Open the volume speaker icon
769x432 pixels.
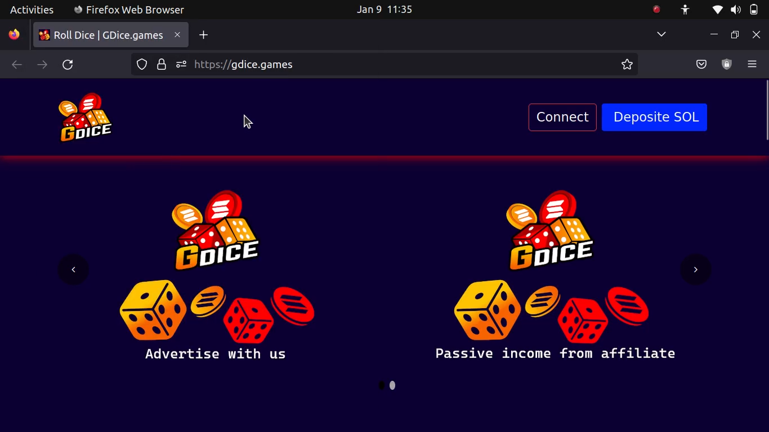coord(736,10)
